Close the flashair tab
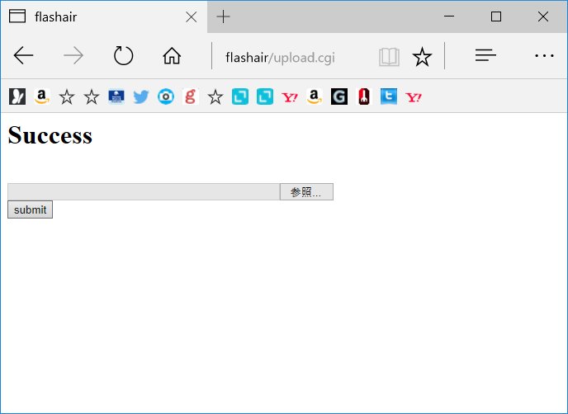568x414 pixels. [192, 17]
